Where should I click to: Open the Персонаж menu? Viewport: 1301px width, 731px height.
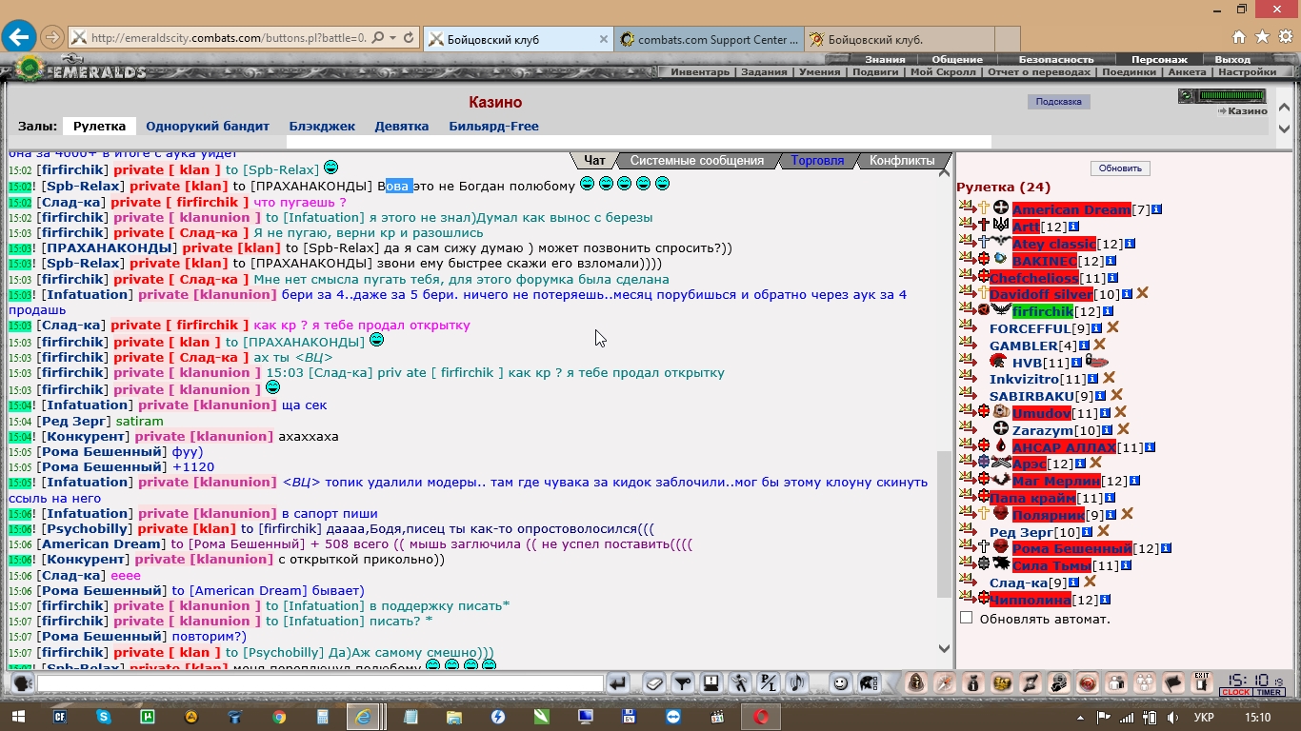point(1159,59)
